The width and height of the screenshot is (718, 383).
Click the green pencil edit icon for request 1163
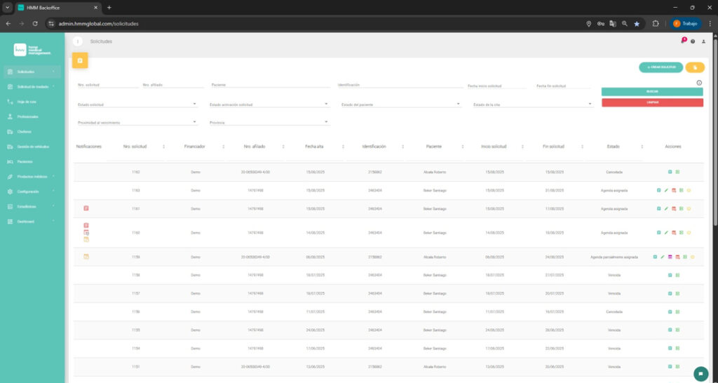coord(666,190)
